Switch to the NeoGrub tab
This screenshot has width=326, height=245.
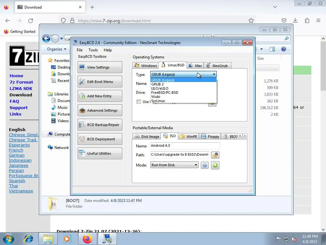(x=217, y=66)
